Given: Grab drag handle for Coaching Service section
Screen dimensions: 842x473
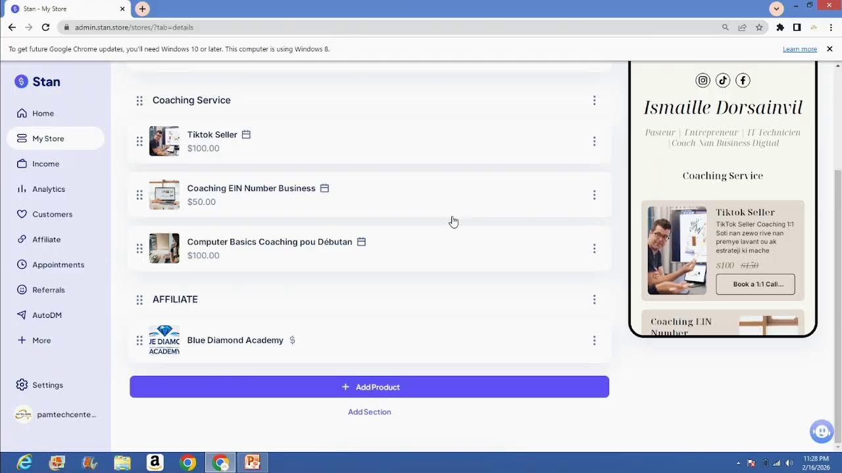Looking at the screenshot, I should tap(139, 101).
